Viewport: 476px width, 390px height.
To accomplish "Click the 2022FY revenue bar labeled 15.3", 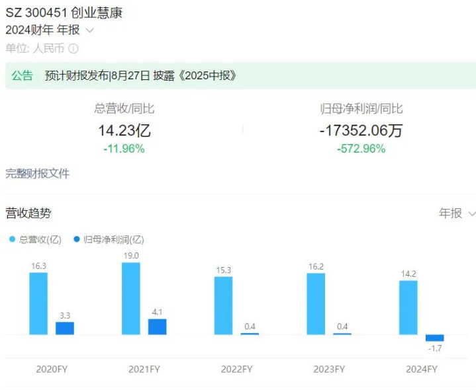I will 223,306.
